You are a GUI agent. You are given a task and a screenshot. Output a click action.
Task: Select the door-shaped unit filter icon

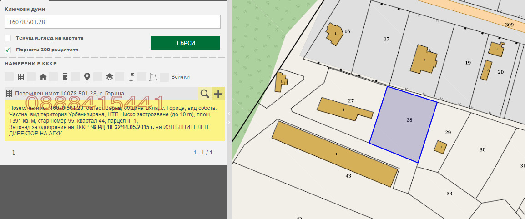65,77
